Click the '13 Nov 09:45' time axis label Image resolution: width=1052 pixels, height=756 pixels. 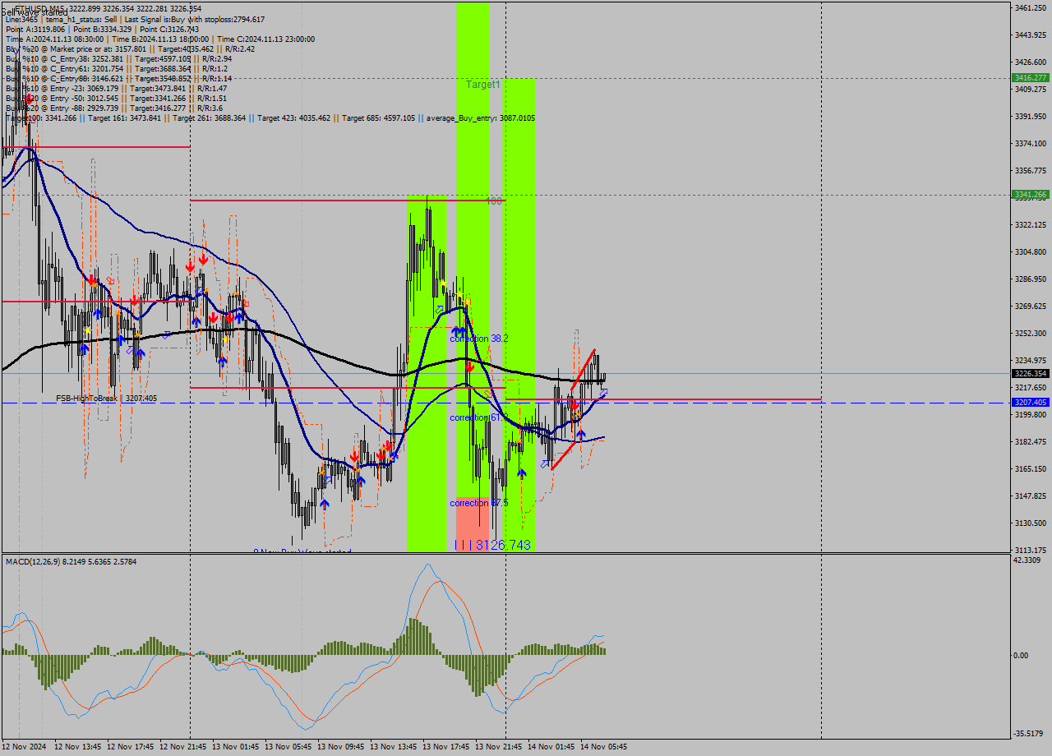click(x=340, y=747)
